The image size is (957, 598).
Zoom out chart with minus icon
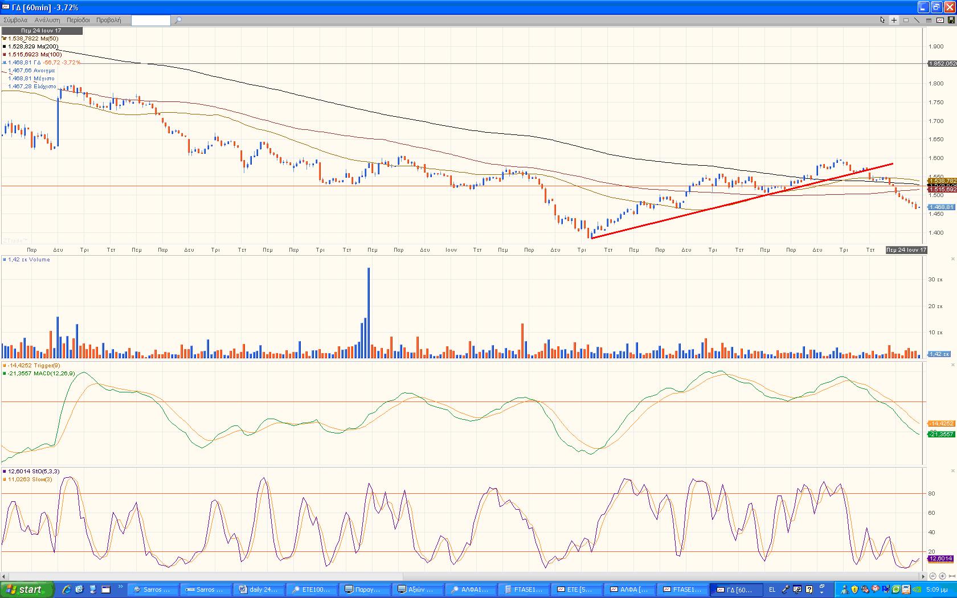933,576
